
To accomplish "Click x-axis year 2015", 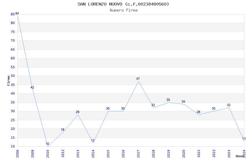I will click(x=108, y=154).
